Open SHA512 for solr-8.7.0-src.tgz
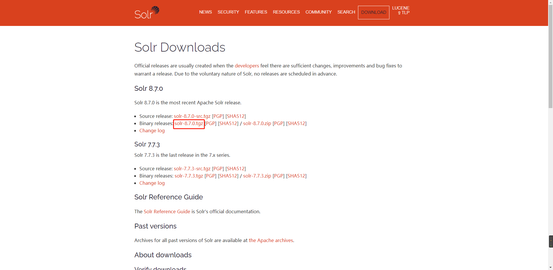 pyautogui.click(x=236, y=116)
